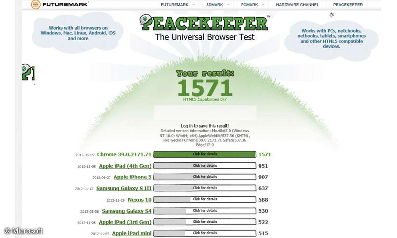The width and height of the screenshot is (397, 238).
Task: Click details bar for Nexus 10
Action: click(x=205, y=199)
